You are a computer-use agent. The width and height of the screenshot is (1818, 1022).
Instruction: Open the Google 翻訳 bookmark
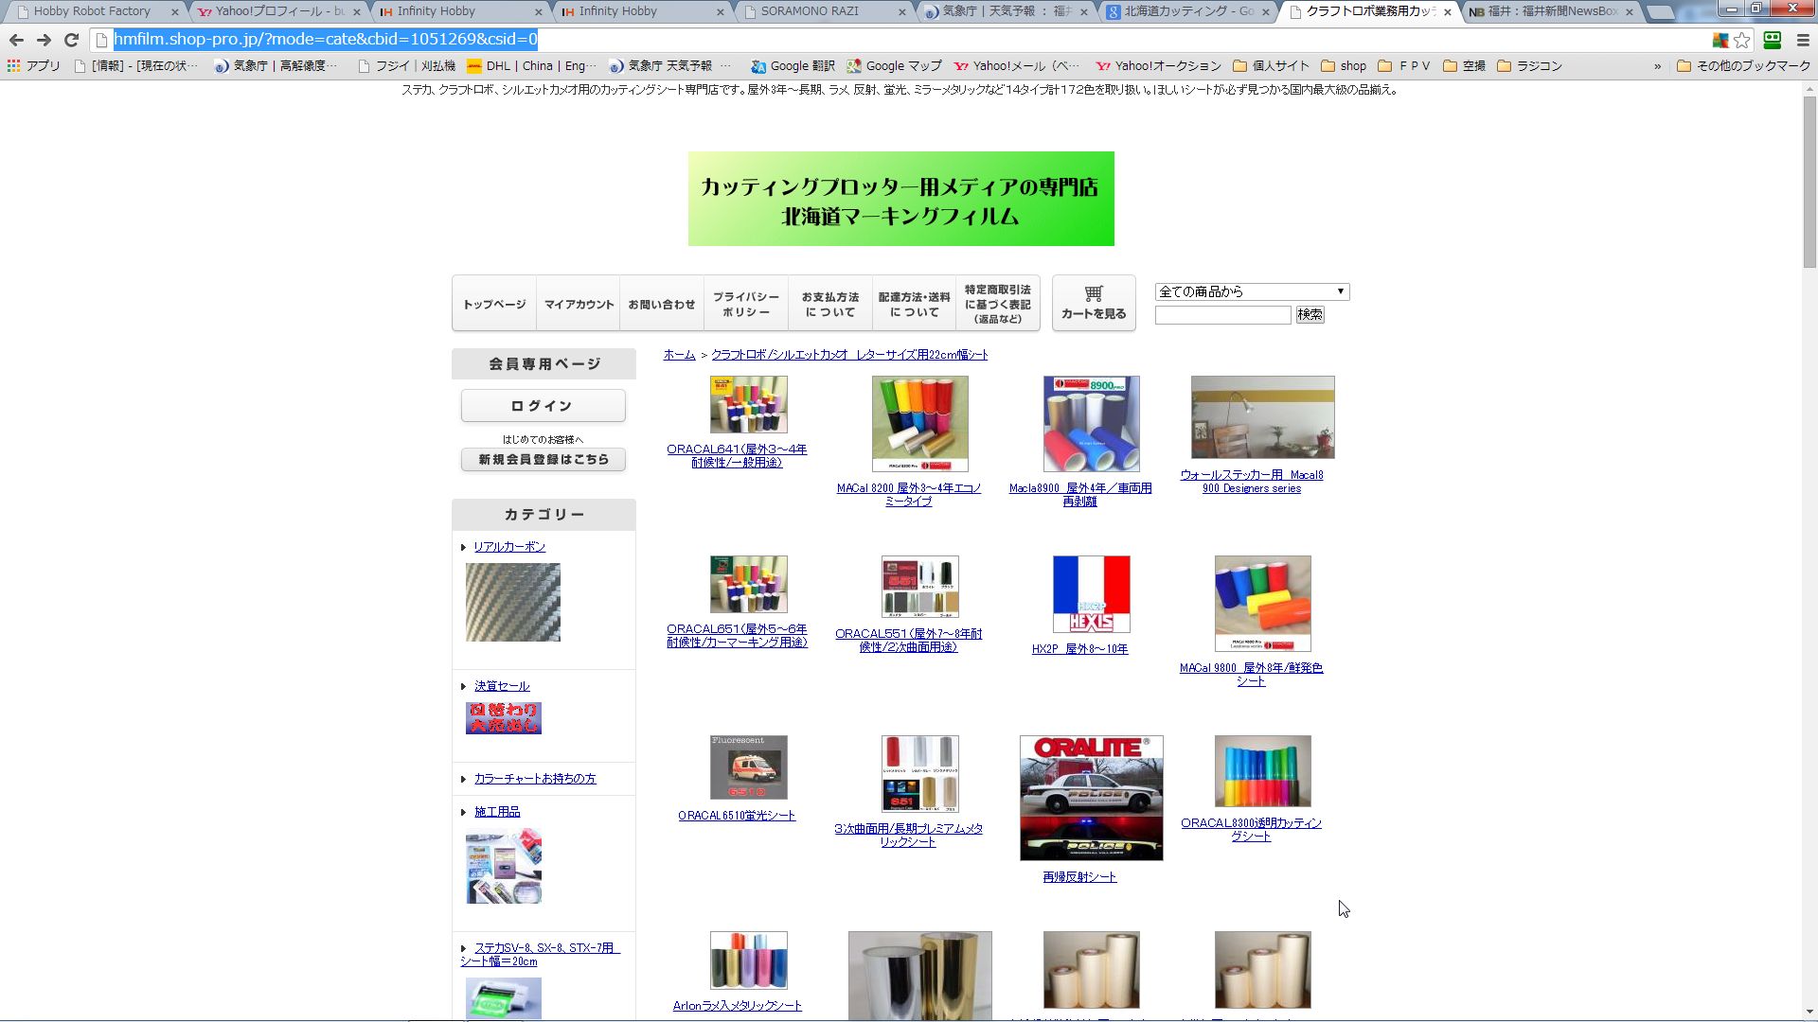pos(793,66)
